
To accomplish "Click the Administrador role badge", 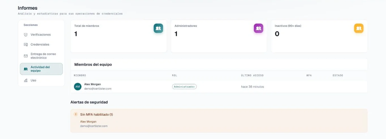I will pos(184,87).
